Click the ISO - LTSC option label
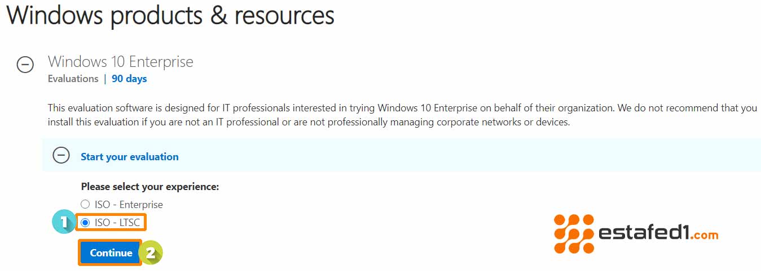Screen dimensions: 761x271 [117, 223]
